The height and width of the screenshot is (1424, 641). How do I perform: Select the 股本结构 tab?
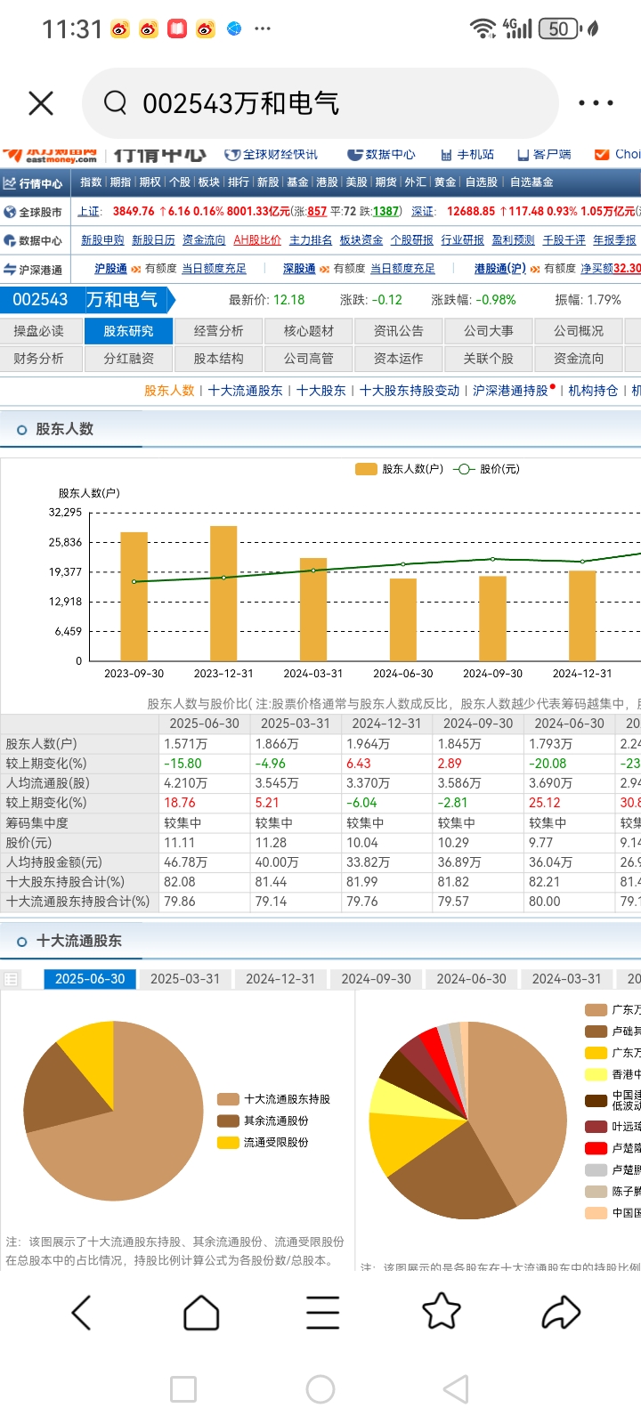218,359
